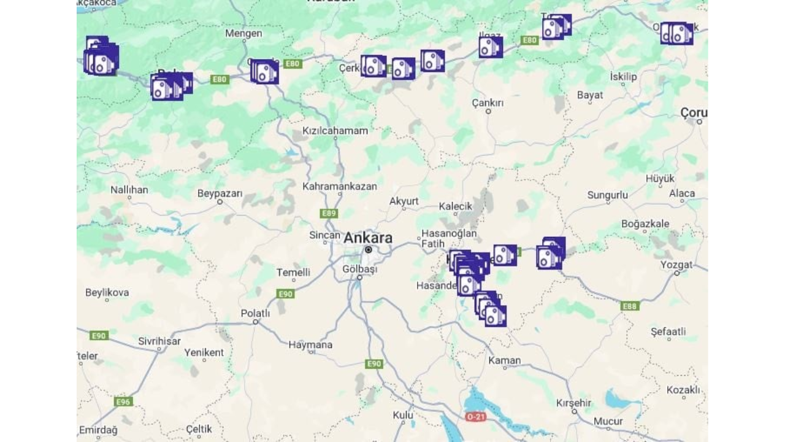The width and height of the screenshot is (785, 442).
Task: Click the camera cluster west of Yozgat on E88
Action: (551, 254)
